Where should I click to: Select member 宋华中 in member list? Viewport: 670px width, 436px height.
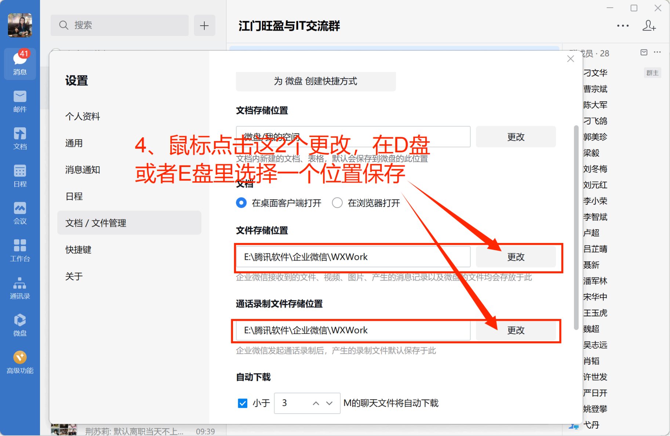click(595, 297)
